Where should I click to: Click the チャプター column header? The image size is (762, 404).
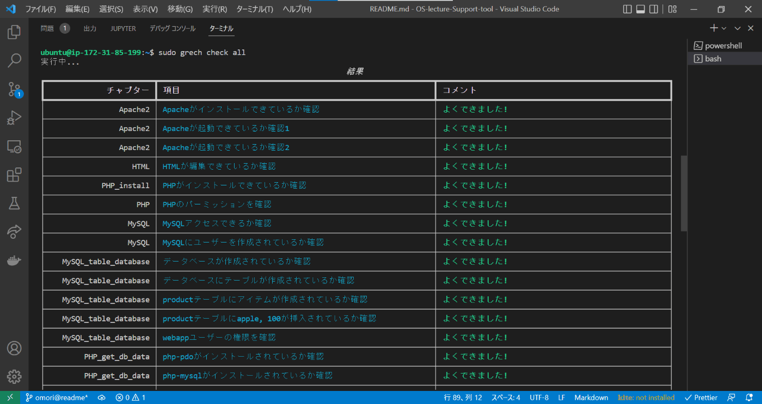(x=128, y=90)
